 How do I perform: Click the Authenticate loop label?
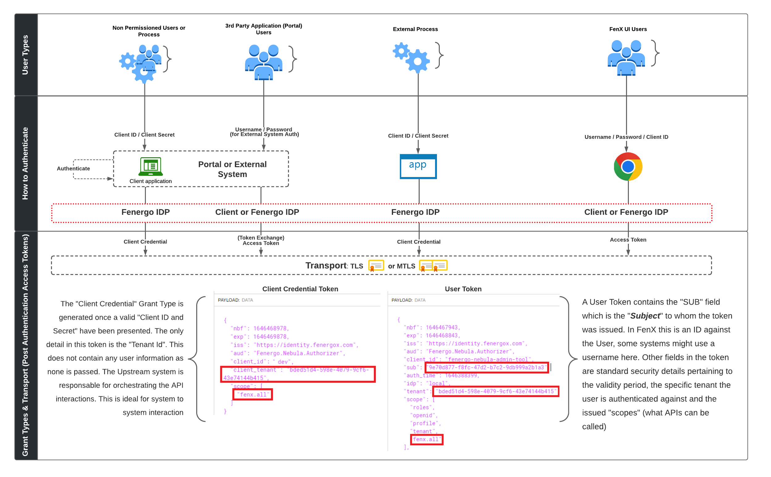pyautogui.click(x=73, y=168)
